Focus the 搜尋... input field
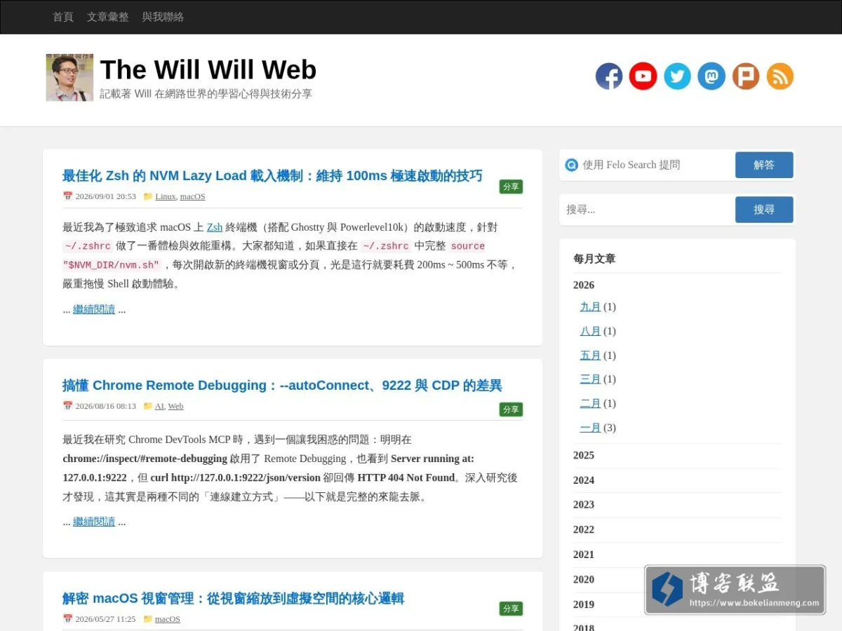 point(646,210)
